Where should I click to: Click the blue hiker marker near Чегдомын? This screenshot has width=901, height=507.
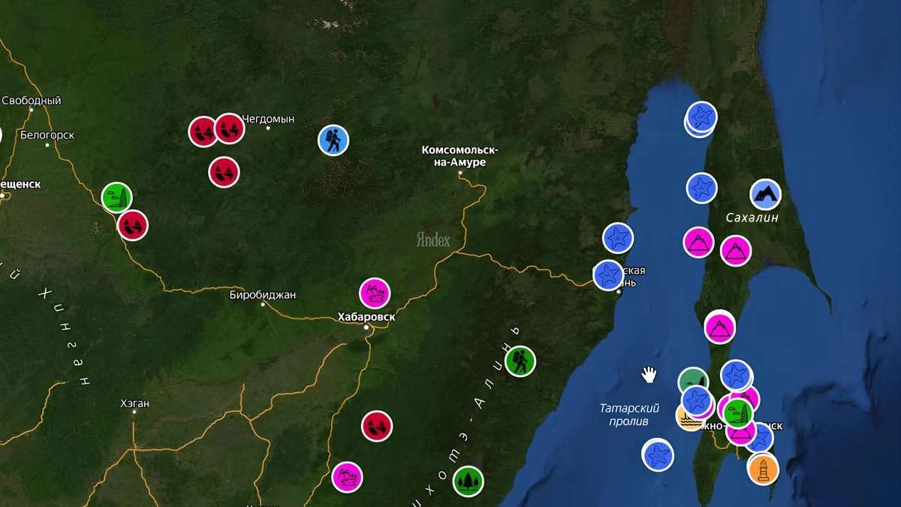333,140
